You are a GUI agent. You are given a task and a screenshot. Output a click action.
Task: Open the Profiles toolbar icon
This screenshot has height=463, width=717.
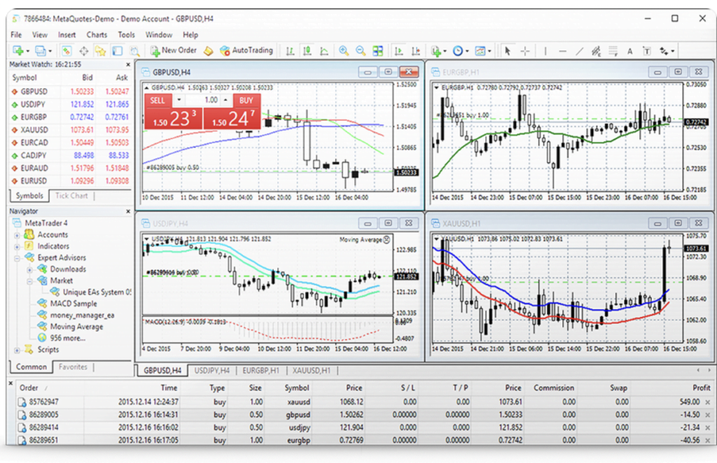[41, 51]
